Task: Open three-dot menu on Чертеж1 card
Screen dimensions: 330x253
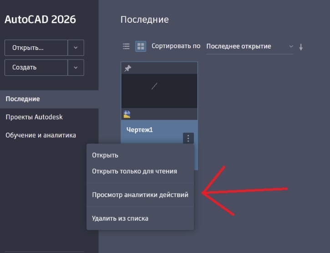Action: point(188,138)
